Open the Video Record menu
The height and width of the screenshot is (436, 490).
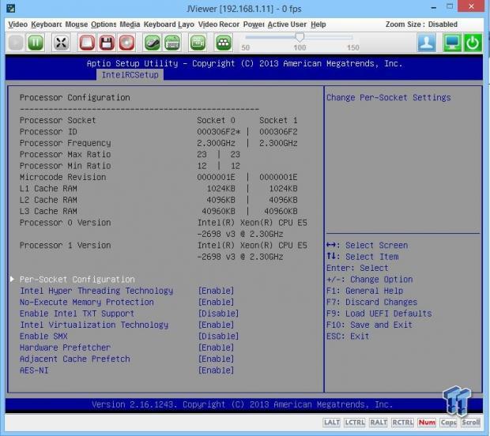pyautogui.click(x=219, y=24)
